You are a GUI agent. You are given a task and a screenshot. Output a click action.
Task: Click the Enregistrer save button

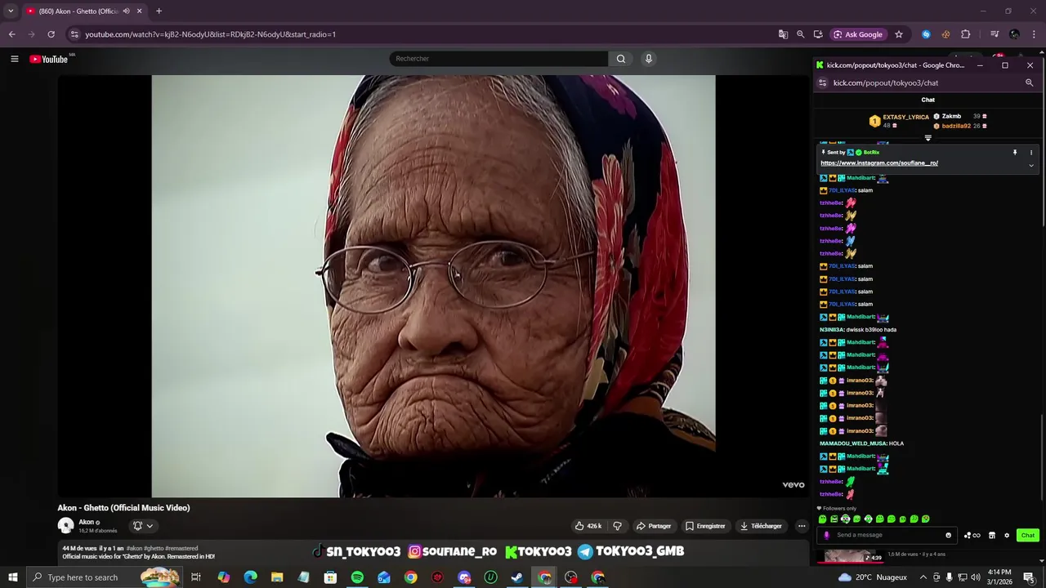[x=705, y=526]
